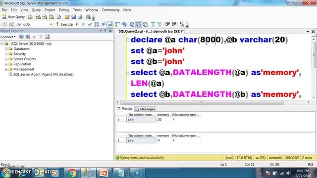317x178 pixels.
Task: Open the Community menu
Action: (x=110, y=10)
